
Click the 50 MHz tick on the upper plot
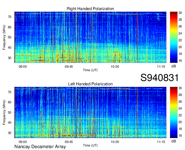coord(10,37)
